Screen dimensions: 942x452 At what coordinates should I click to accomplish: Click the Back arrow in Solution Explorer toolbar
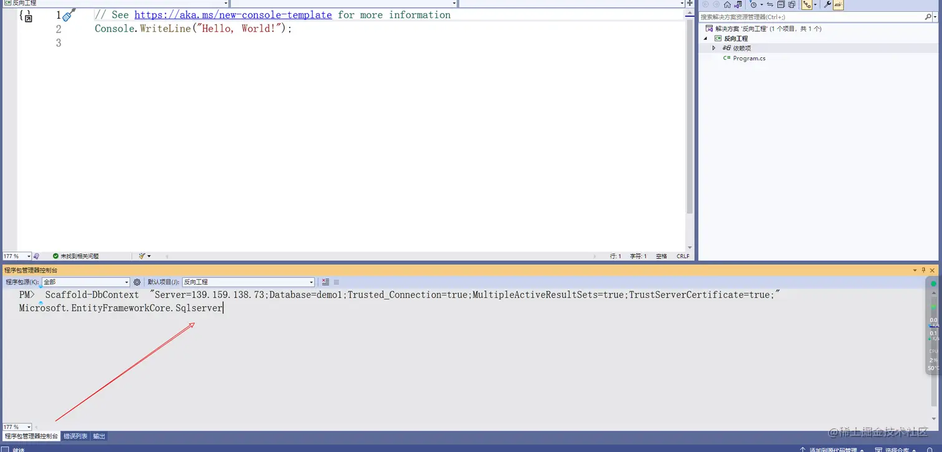[x=705, y=4]
